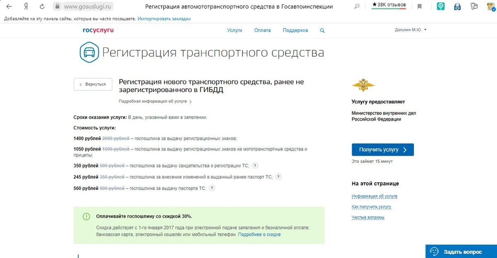This screenshot has width=497, height=258.
Task: Click the green exclamation discount icon
Action: (x=86, y=216)
